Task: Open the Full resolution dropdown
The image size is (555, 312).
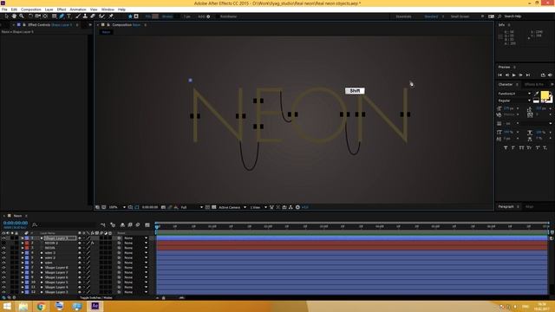Action: click(x=192, y=207)
